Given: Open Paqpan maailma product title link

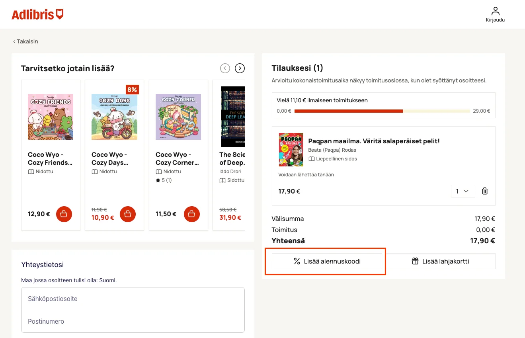Looking at the screenshot, I should click(x=374, y=141).
